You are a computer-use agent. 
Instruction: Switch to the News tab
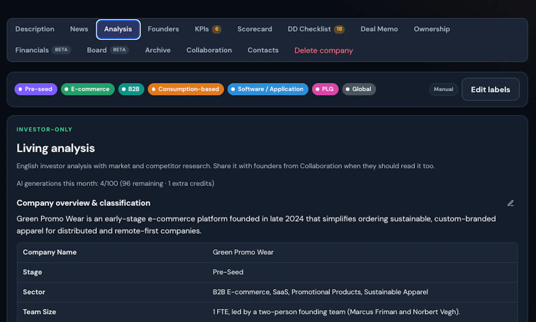click(79, 29)
